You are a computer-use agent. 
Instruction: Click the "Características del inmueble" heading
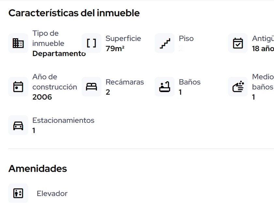[74, 13]
